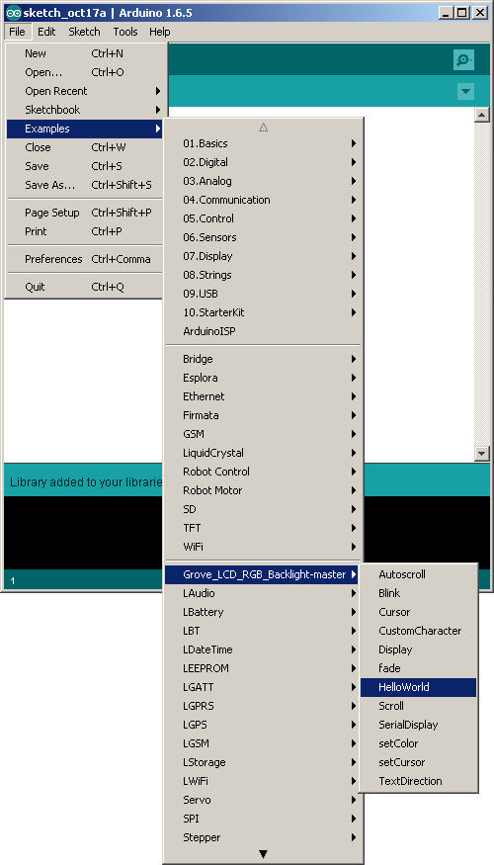Open the Serial Monitor magnifier icon

(x=463, y=59)
